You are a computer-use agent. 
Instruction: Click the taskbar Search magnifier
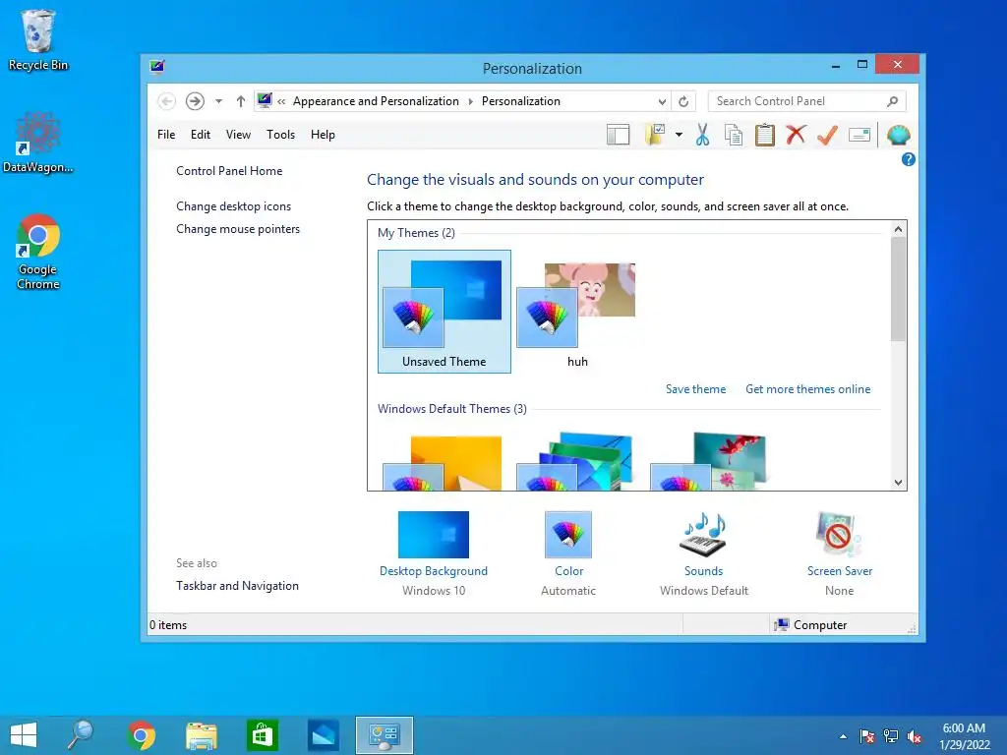pos(81,735)
